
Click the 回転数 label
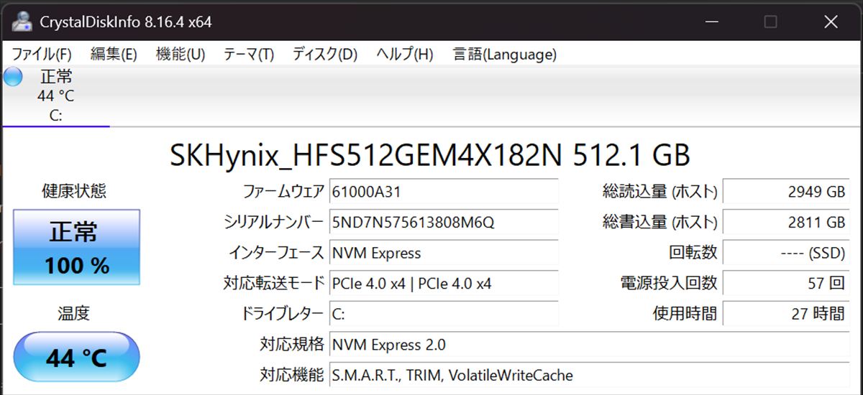[x=693, y=253]
